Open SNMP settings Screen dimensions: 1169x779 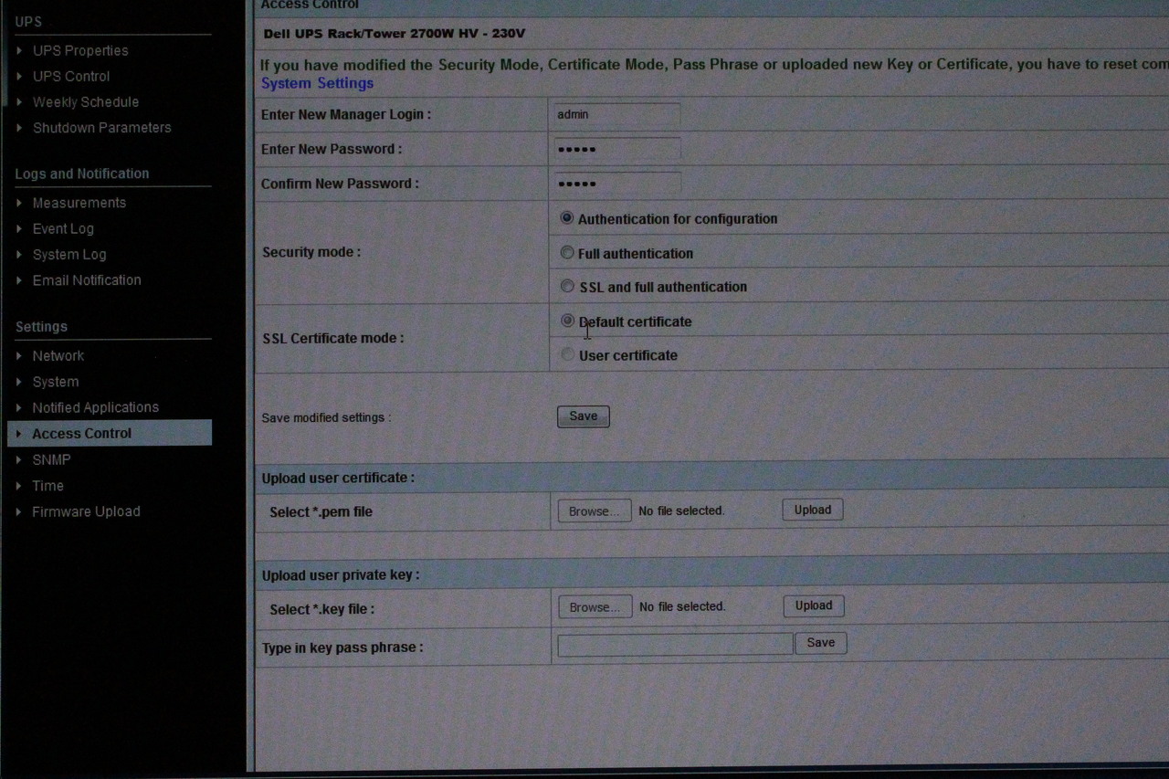pyautogui.click(x=51, y=459)
